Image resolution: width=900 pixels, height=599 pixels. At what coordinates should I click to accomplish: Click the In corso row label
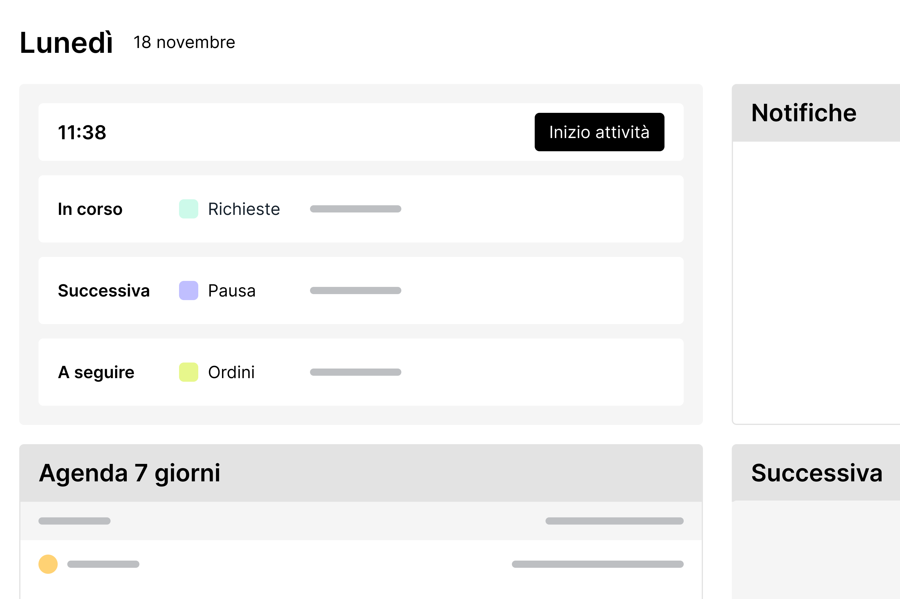click(90, 209)
